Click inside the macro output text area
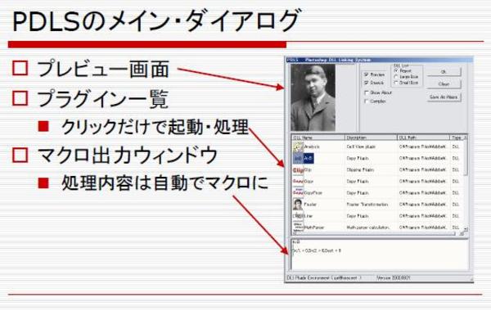Screen dimensions: 491x311 (380, 255)
